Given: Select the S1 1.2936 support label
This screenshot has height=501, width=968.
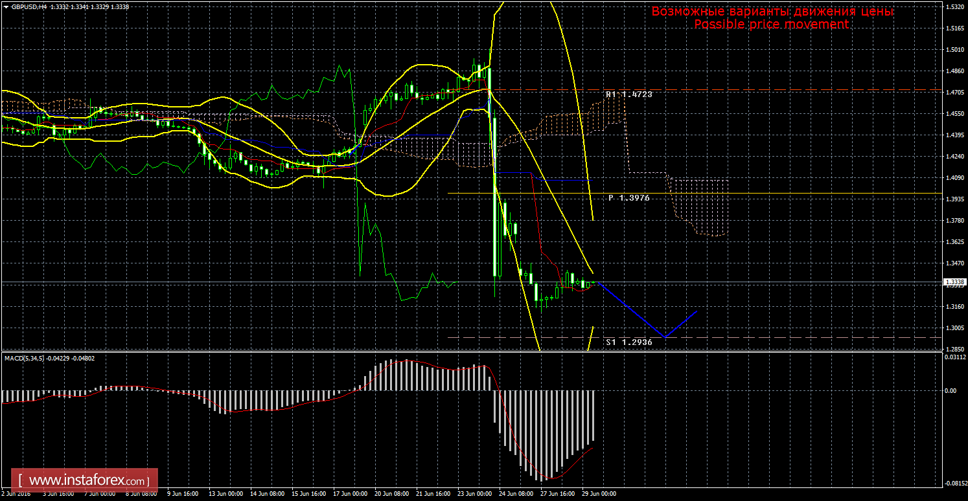Looking at the screenshot, I should click(x=628, y=342).
